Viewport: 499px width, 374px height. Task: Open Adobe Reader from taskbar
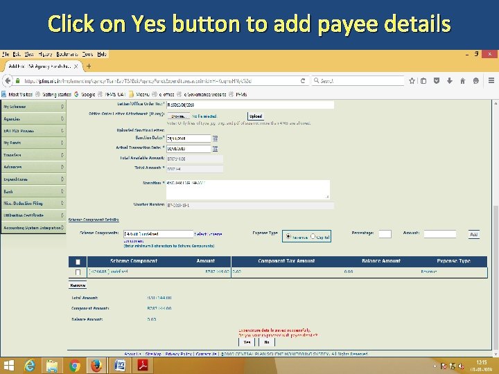(x=143, y=366)
